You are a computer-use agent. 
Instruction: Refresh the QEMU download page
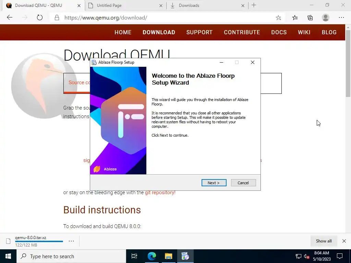point(40,17)
